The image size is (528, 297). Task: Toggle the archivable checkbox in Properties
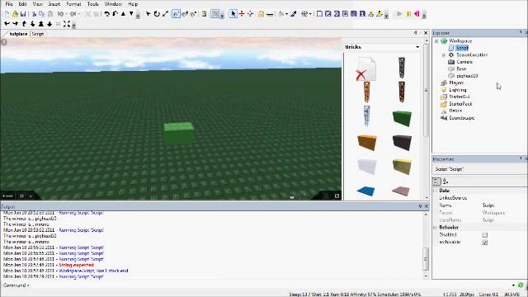(484, 242)
